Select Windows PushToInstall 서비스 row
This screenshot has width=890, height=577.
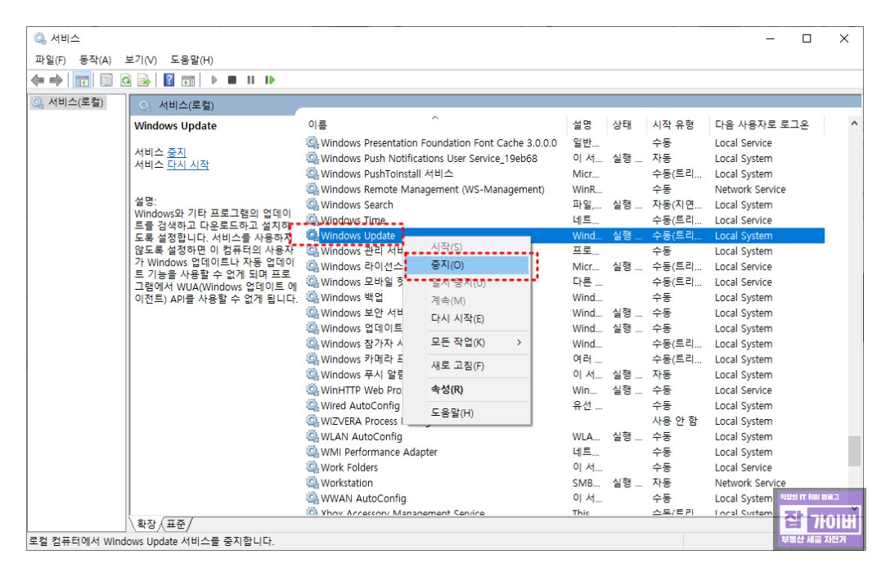click(564, 174)
